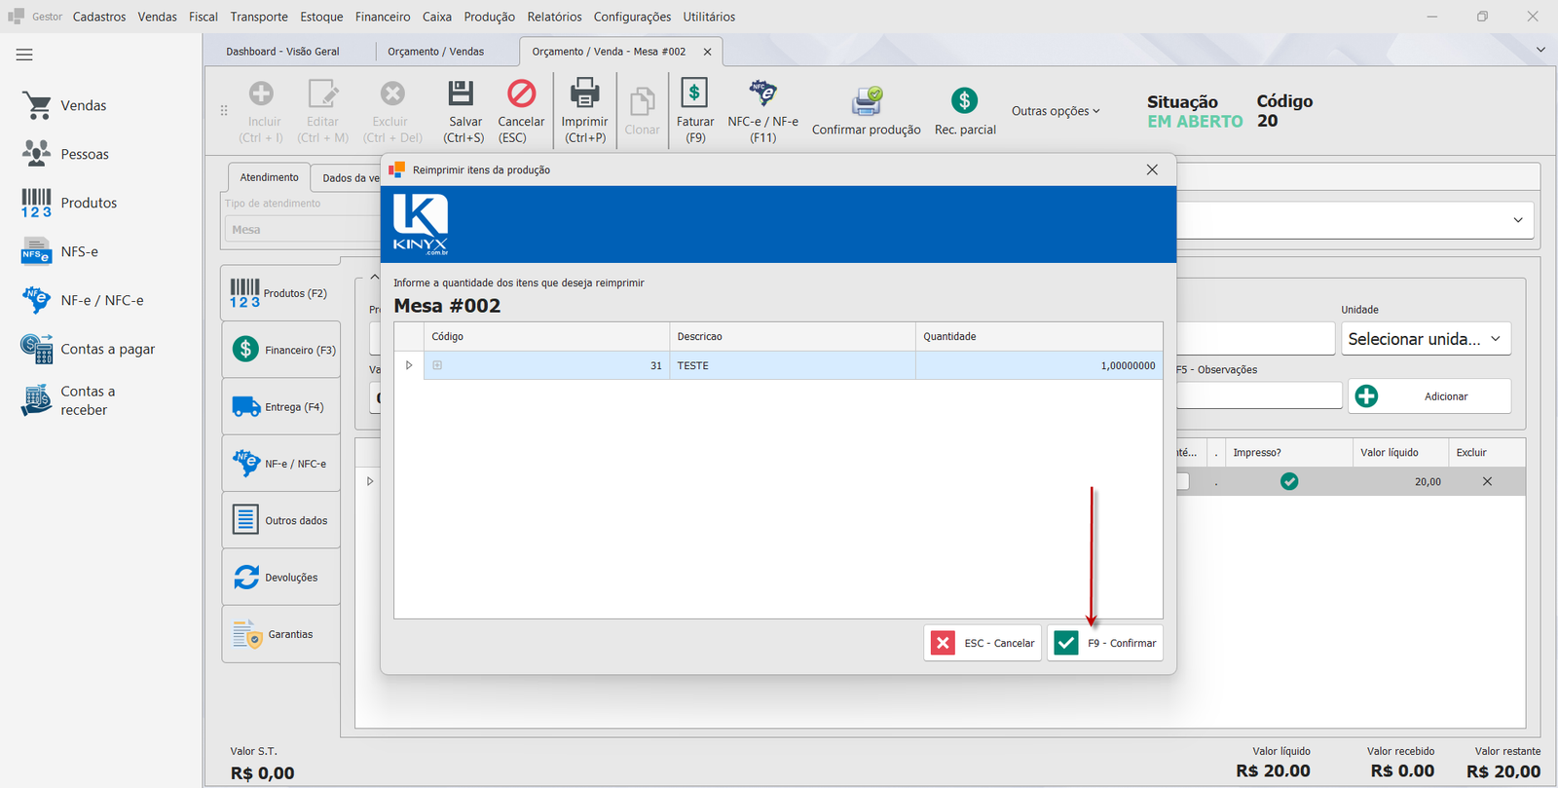Expand Outras opções dropdown
The height and width of the screenshot is (788, 1558).
(1056, 111)
